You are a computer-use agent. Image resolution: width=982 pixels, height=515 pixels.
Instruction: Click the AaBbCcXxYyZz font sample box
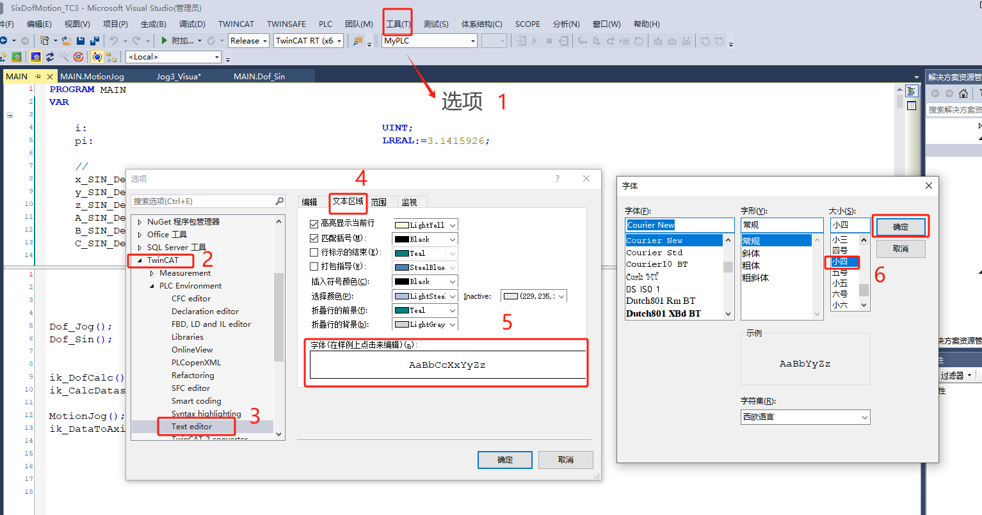point(447,365)
